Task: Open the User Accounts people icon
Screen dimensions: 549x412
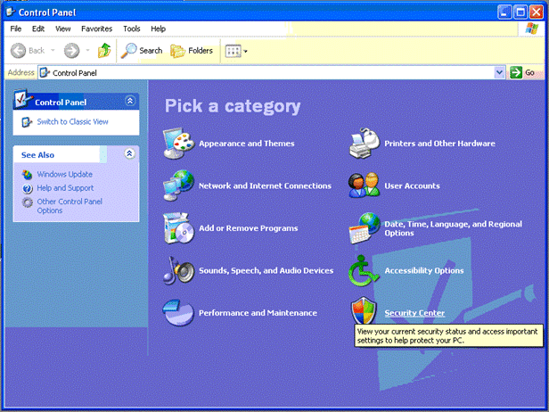Action: click(365, 185)
